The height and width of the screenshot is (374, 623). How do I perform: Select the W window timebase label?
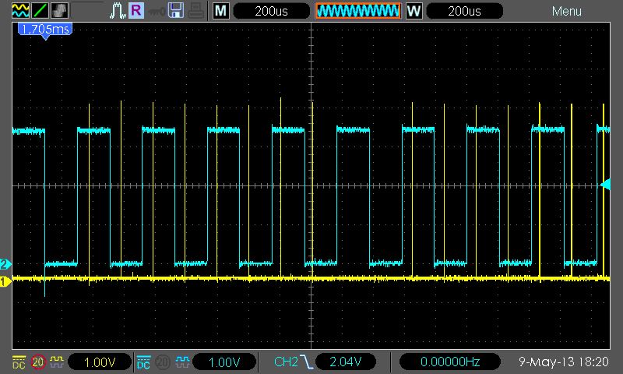(x=414, y=11)
